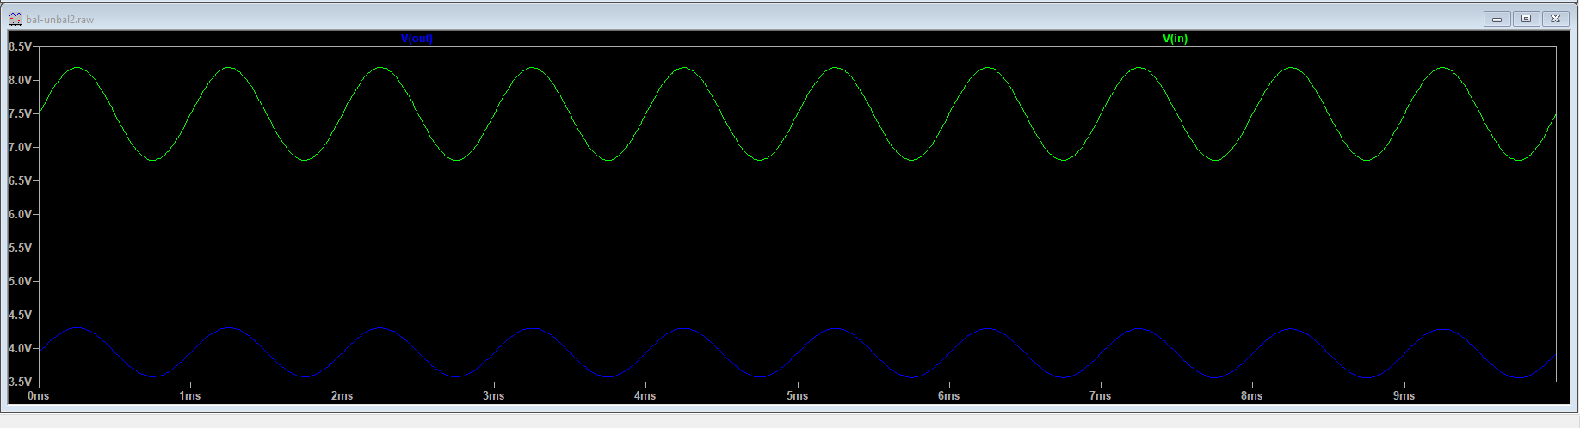Click the 9ms time axis label

pos(1404,396)
